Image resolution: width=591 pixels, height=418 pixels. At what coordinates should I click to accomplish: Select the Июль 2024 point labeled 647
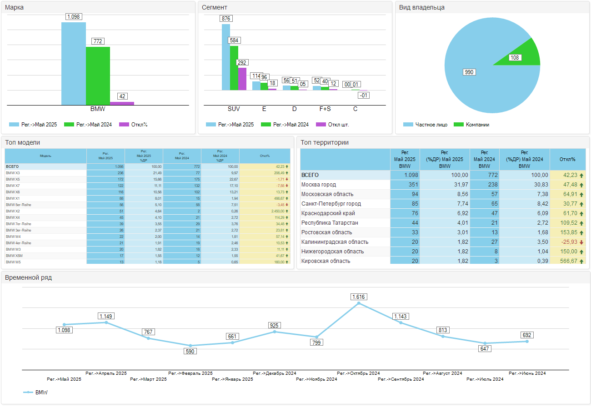tap(485, 343)
